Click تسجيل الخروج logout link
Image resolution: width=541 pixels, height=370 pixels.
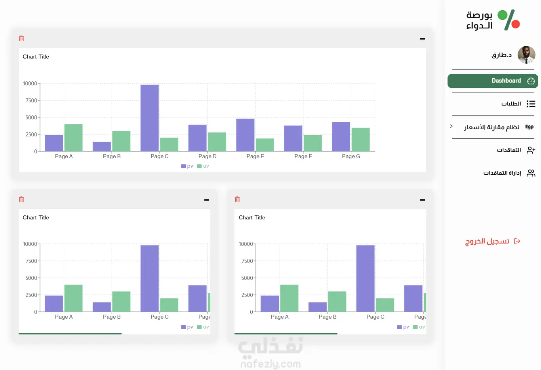487,241
